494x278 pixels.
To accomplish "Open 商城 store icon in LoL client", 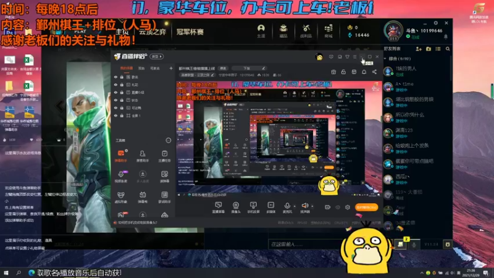I will 329,31.
